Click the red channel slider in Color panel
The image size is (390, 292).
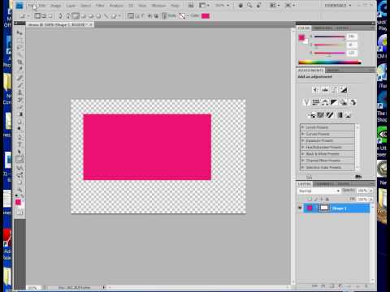[330, 36]
